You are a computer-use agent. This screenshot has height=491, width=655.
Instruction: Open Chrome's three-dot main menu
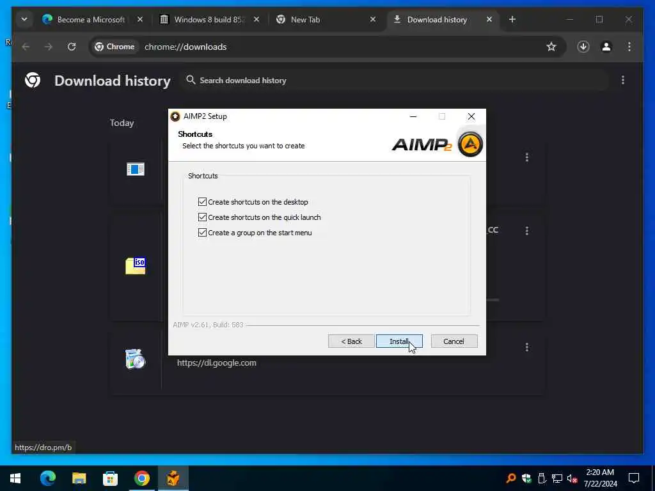[629, 47]
